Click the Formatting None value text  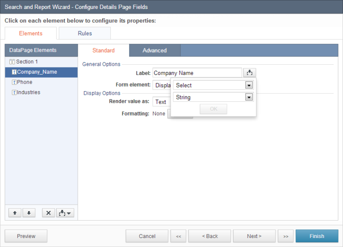159,114
